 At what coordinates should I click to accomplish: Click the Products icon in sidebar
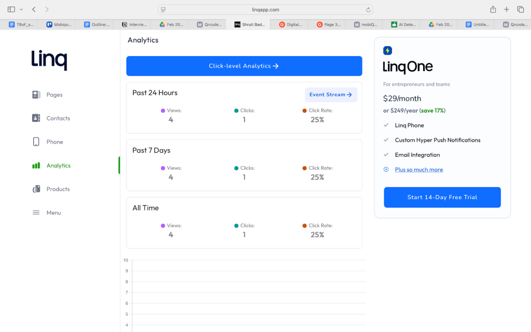(x=36, y=189)
